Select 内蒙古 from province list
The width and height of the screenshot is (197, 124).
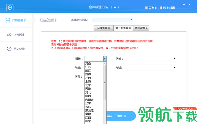pos(94,100)
